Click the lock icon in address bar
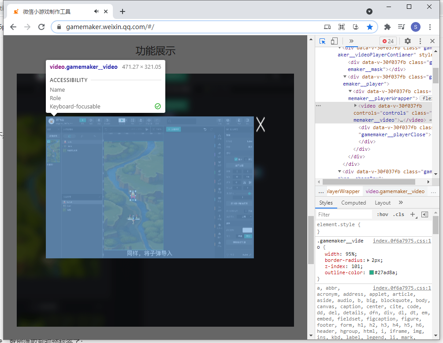The image size is (443, 343). tap(59, 27)
